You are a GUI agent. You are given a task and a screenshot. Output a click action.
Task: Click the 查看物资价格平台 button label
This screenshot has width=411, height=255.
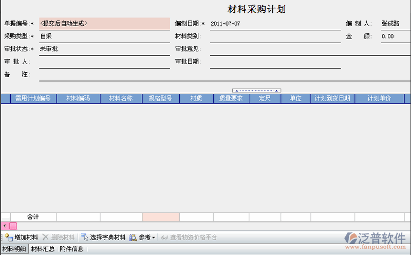(194, 238)
